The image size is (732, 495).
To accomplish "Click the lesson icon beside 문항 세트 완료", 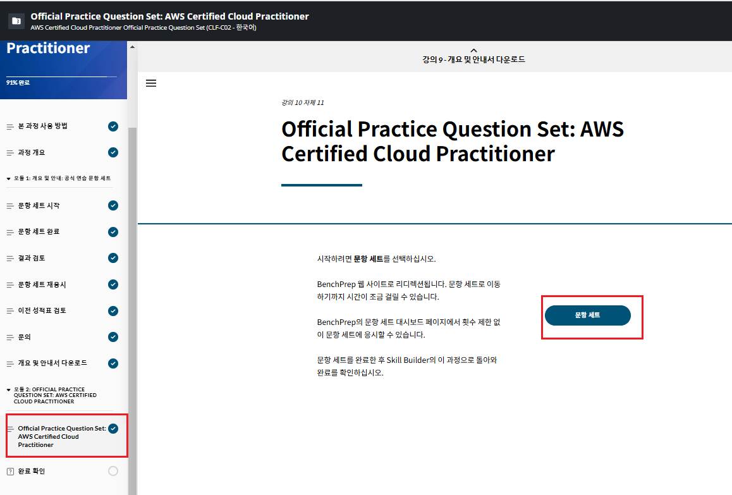I will point(10,232).
